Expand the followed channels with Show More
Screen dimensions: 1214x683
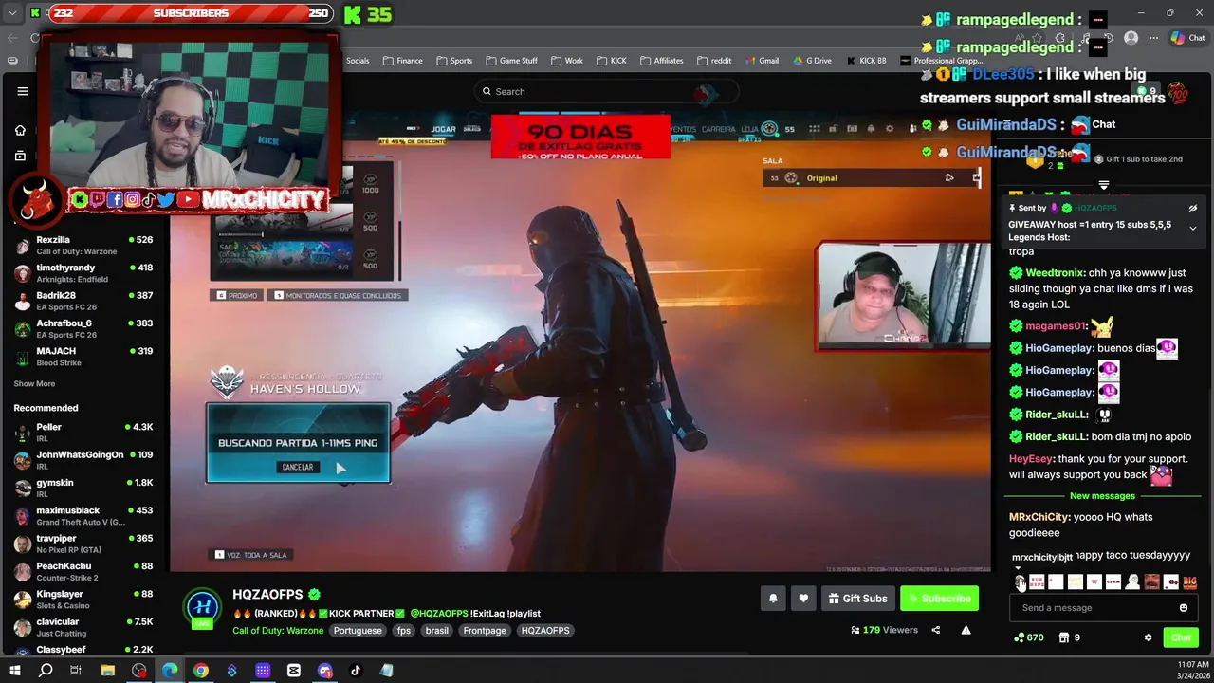pos(34,384)
